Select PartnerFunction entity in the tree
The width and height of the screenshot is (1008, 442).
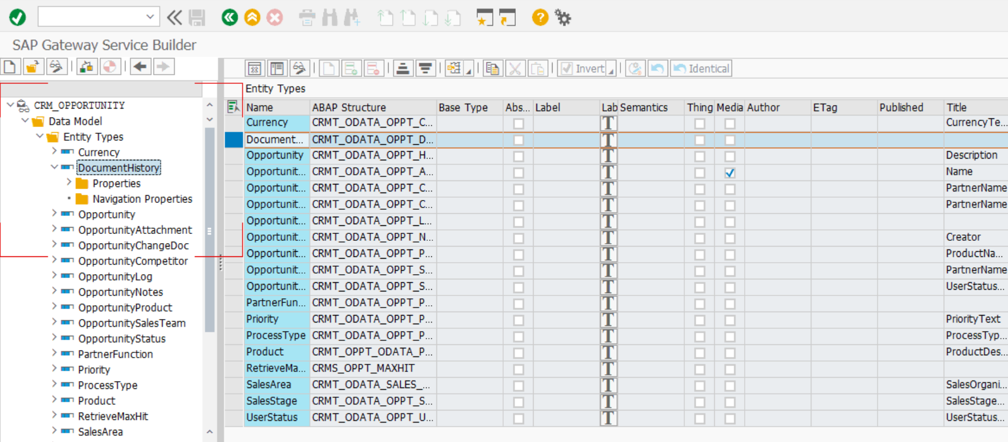coord(116,354)
